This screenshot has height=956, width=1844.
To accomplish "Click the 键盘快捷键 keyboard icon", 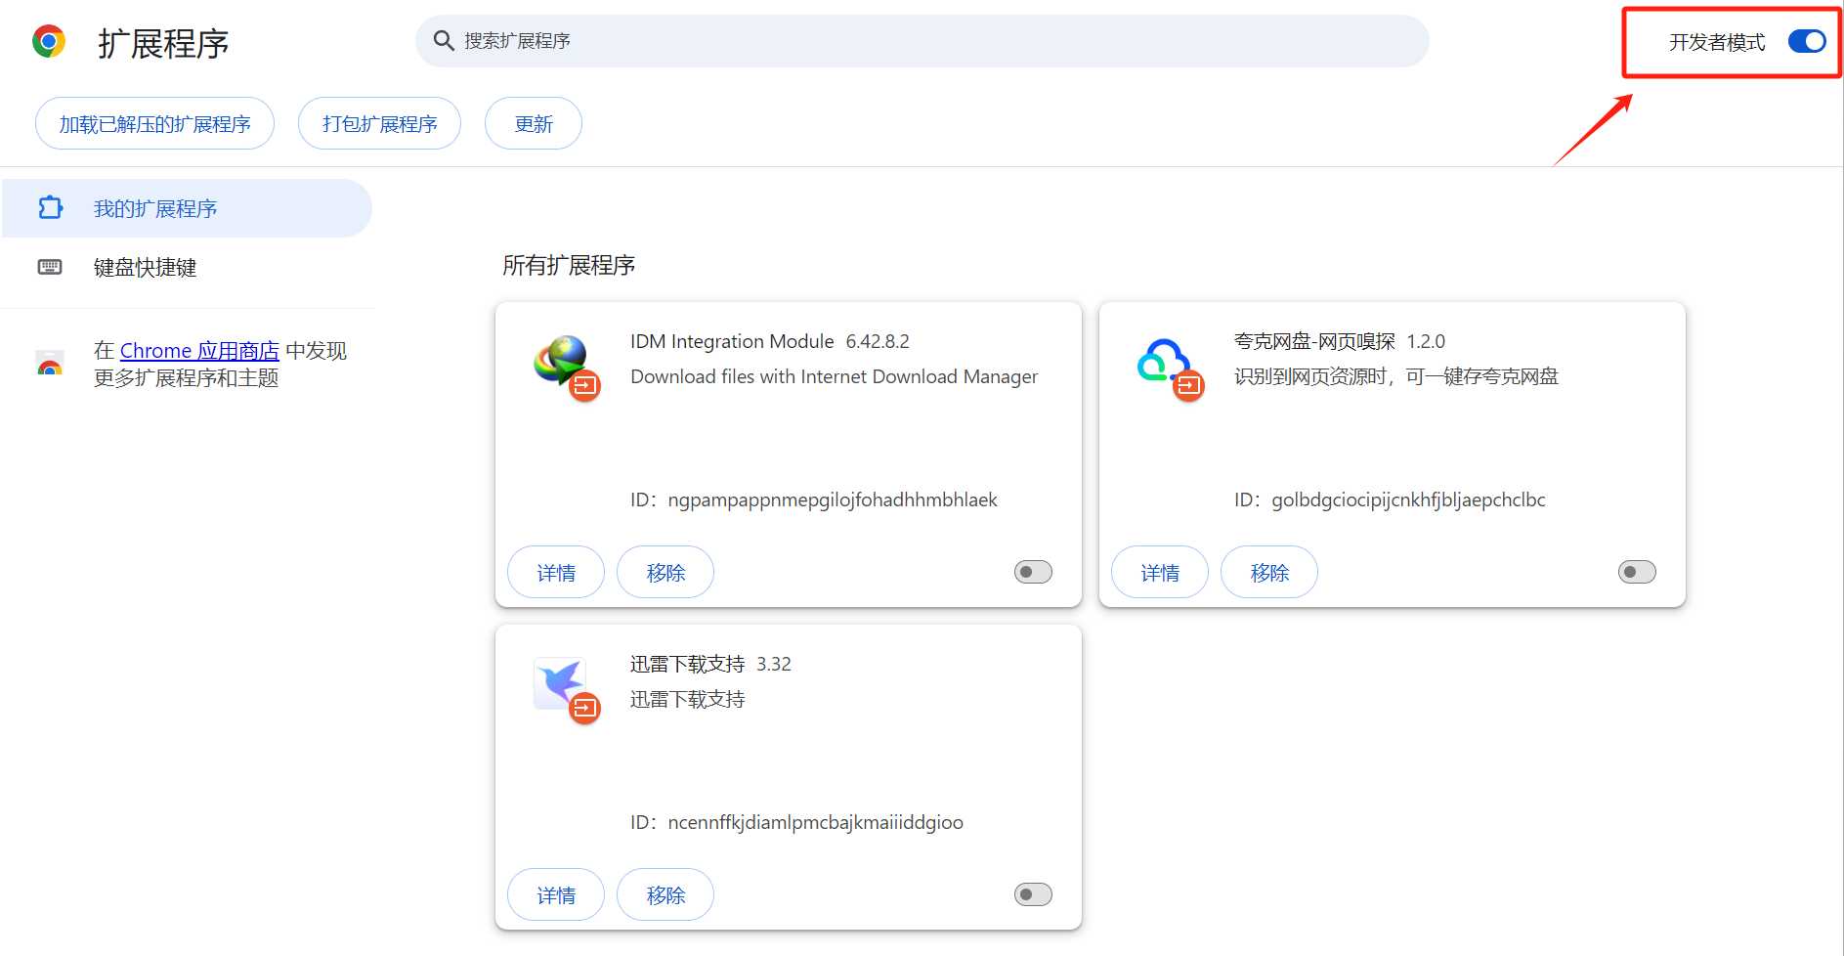I will tap(50, 267).
